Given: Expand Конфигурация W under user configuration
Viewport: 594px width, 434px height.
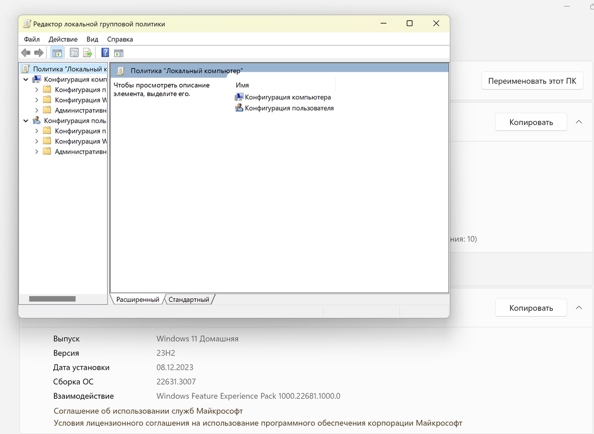Looking at the screenshot, I should 37,141.
